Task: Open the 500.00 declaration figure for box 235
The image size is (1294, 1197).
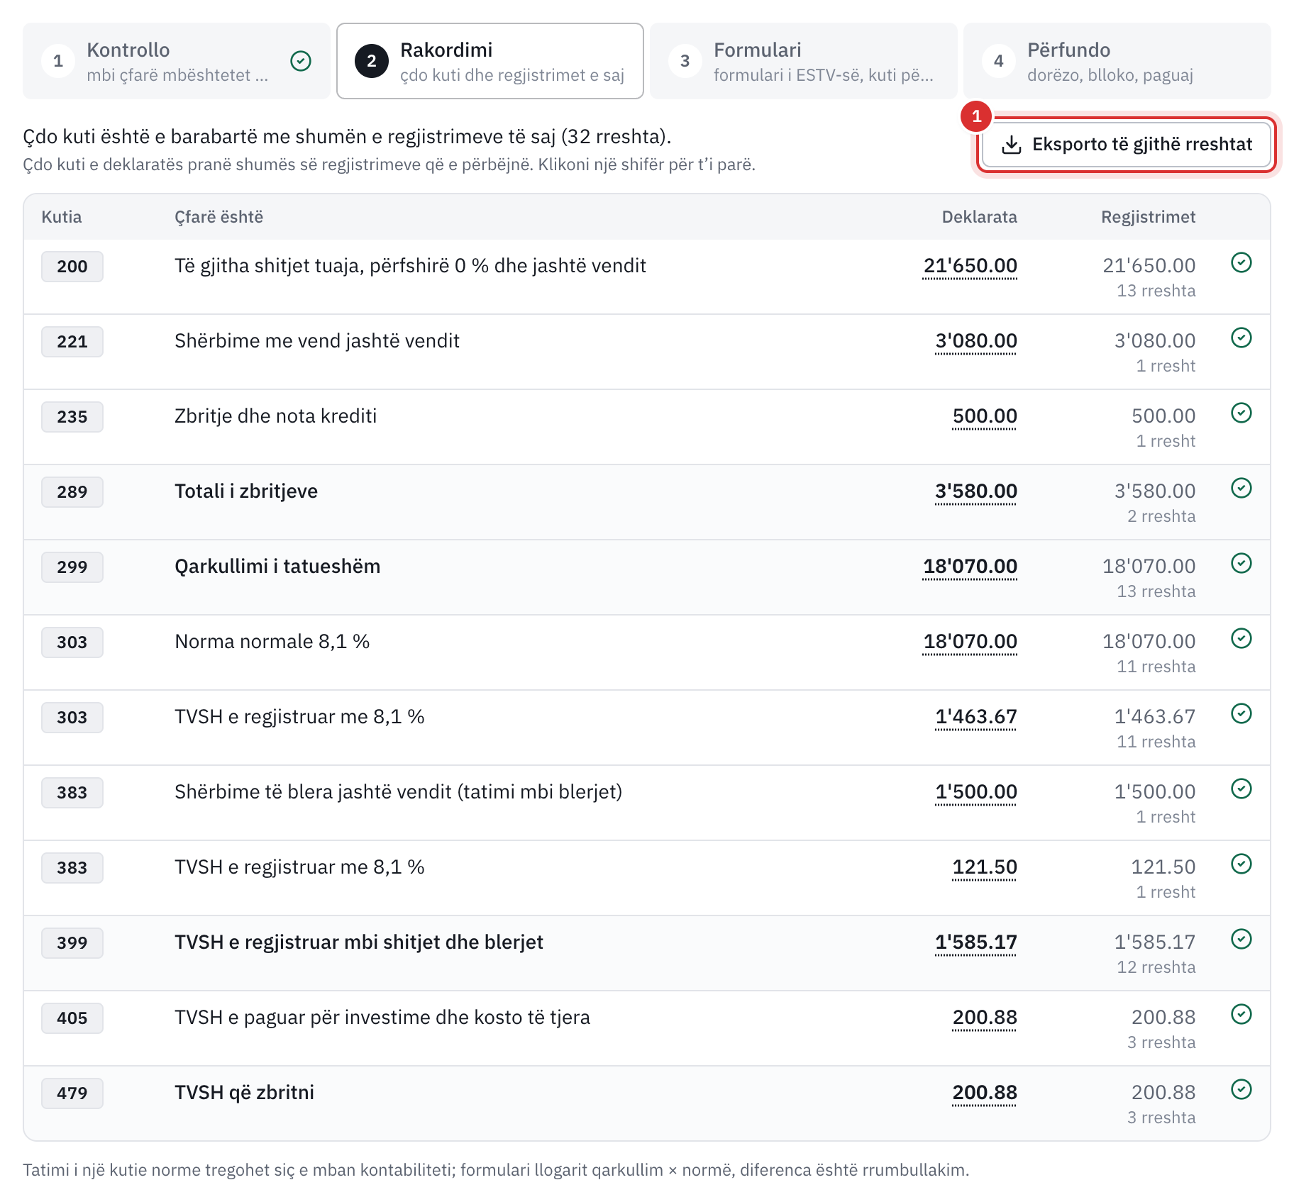Action: (985, 416)
